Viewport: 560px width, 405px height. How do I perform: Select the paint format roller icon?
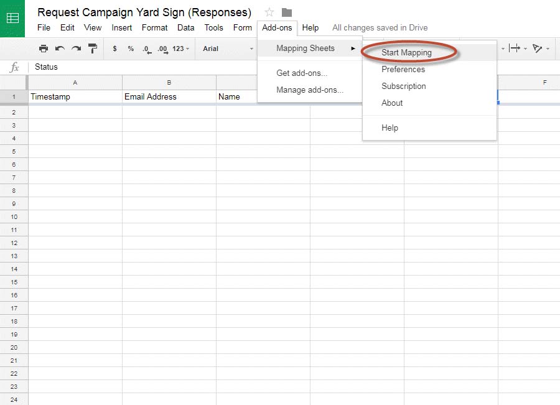[x=93, y=49]
